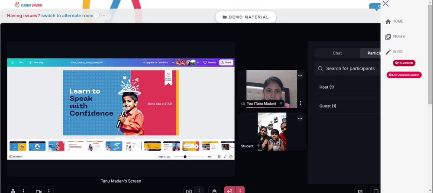Open camera options three-dot menu
The width and height of the screenshot is (433, 193).
coord(49,190)
